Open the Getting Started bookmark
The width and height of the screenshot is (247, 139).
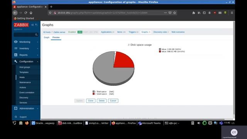pos(24,18)
